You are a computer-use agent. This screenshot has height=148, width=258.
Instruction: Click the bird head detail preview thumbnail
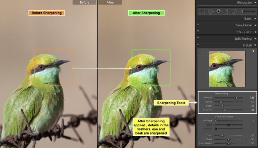tap(227, 69)
